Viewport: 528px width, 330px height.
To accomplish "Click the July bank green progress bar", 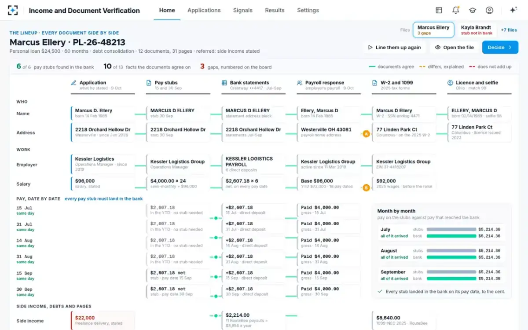I will point(451,236).
